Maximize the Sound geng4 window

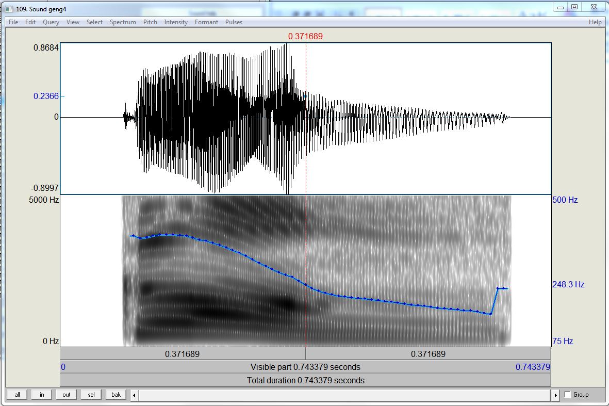coord(574,7)
